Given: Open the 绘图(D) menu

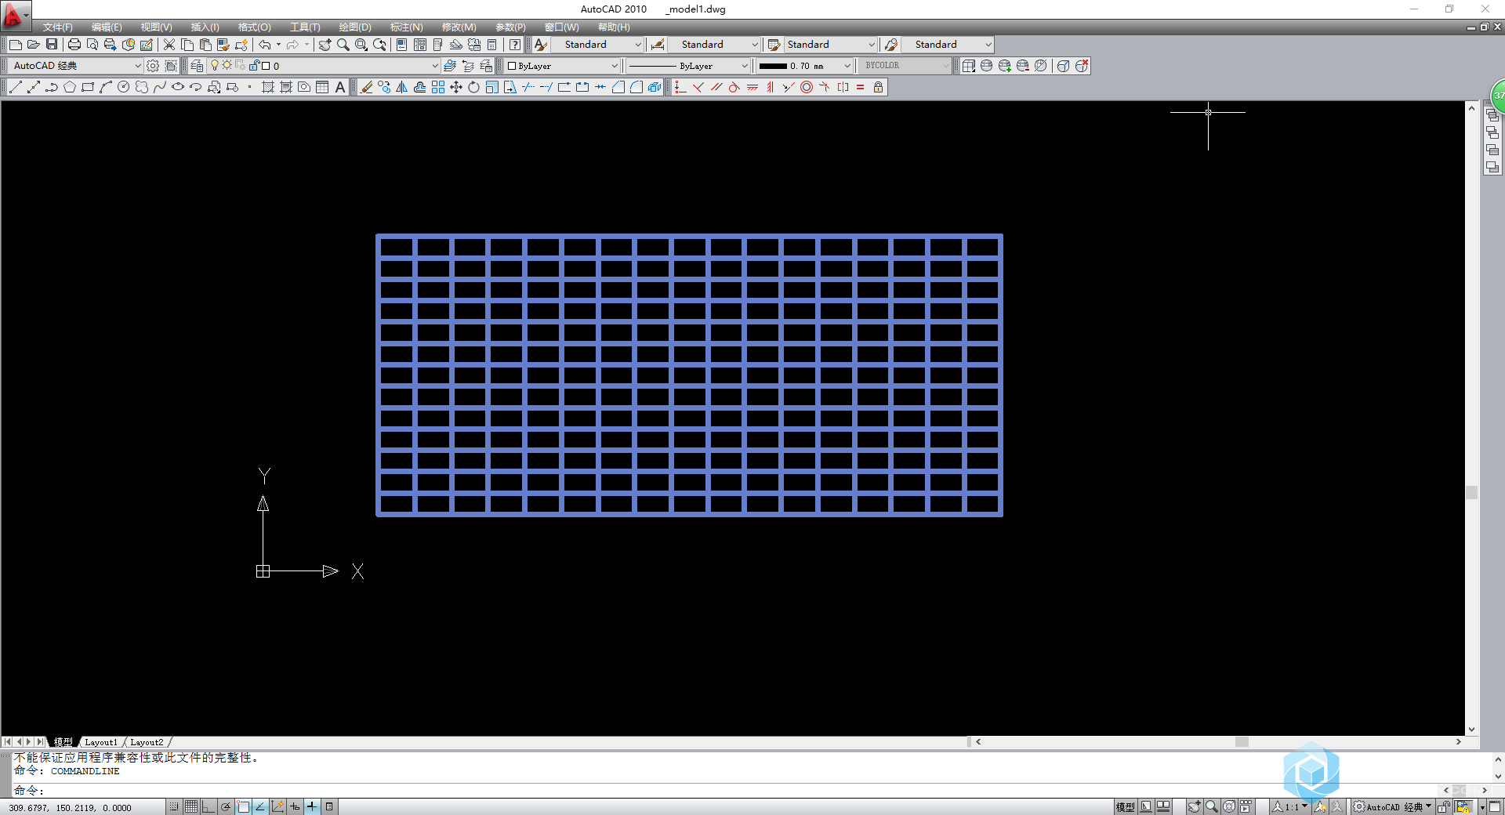Looking at the screenshot, I should [355, 27].
